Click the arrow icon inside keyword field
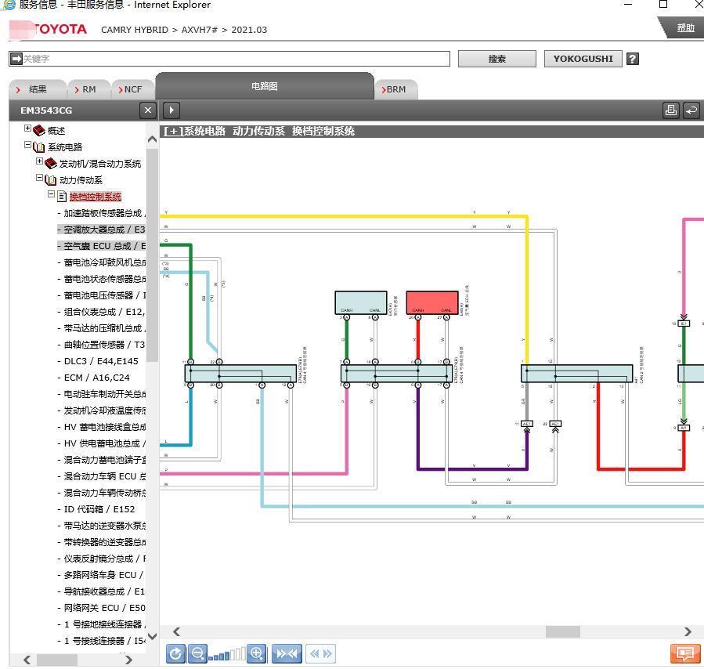Viewport: 704px width, 669px height. click(x=16, y=59)
